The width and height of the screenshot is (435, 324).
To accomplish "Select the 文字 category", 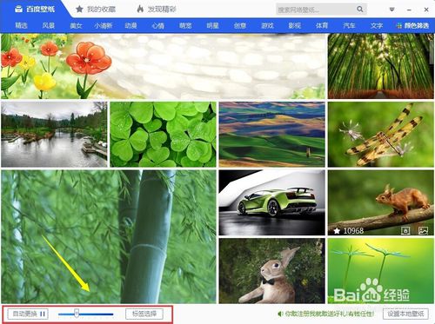I will [x=377, y=25].
